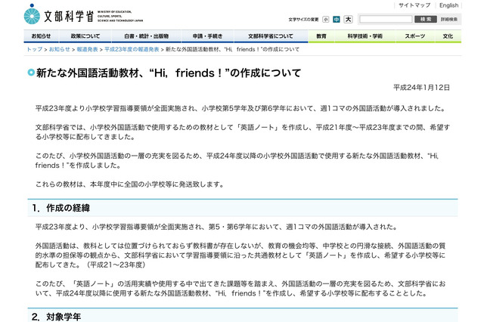This screenshot has height=322, width=484.
Task: Click the 検索 search button
Action: 426,19
